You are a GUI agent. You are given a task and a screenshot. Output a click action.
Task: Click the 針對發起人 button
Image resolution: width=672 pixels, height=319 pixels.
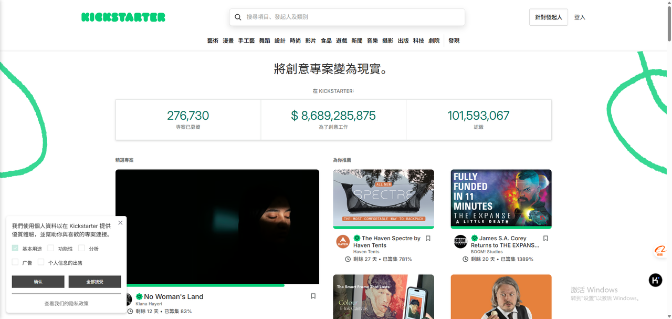548,17
